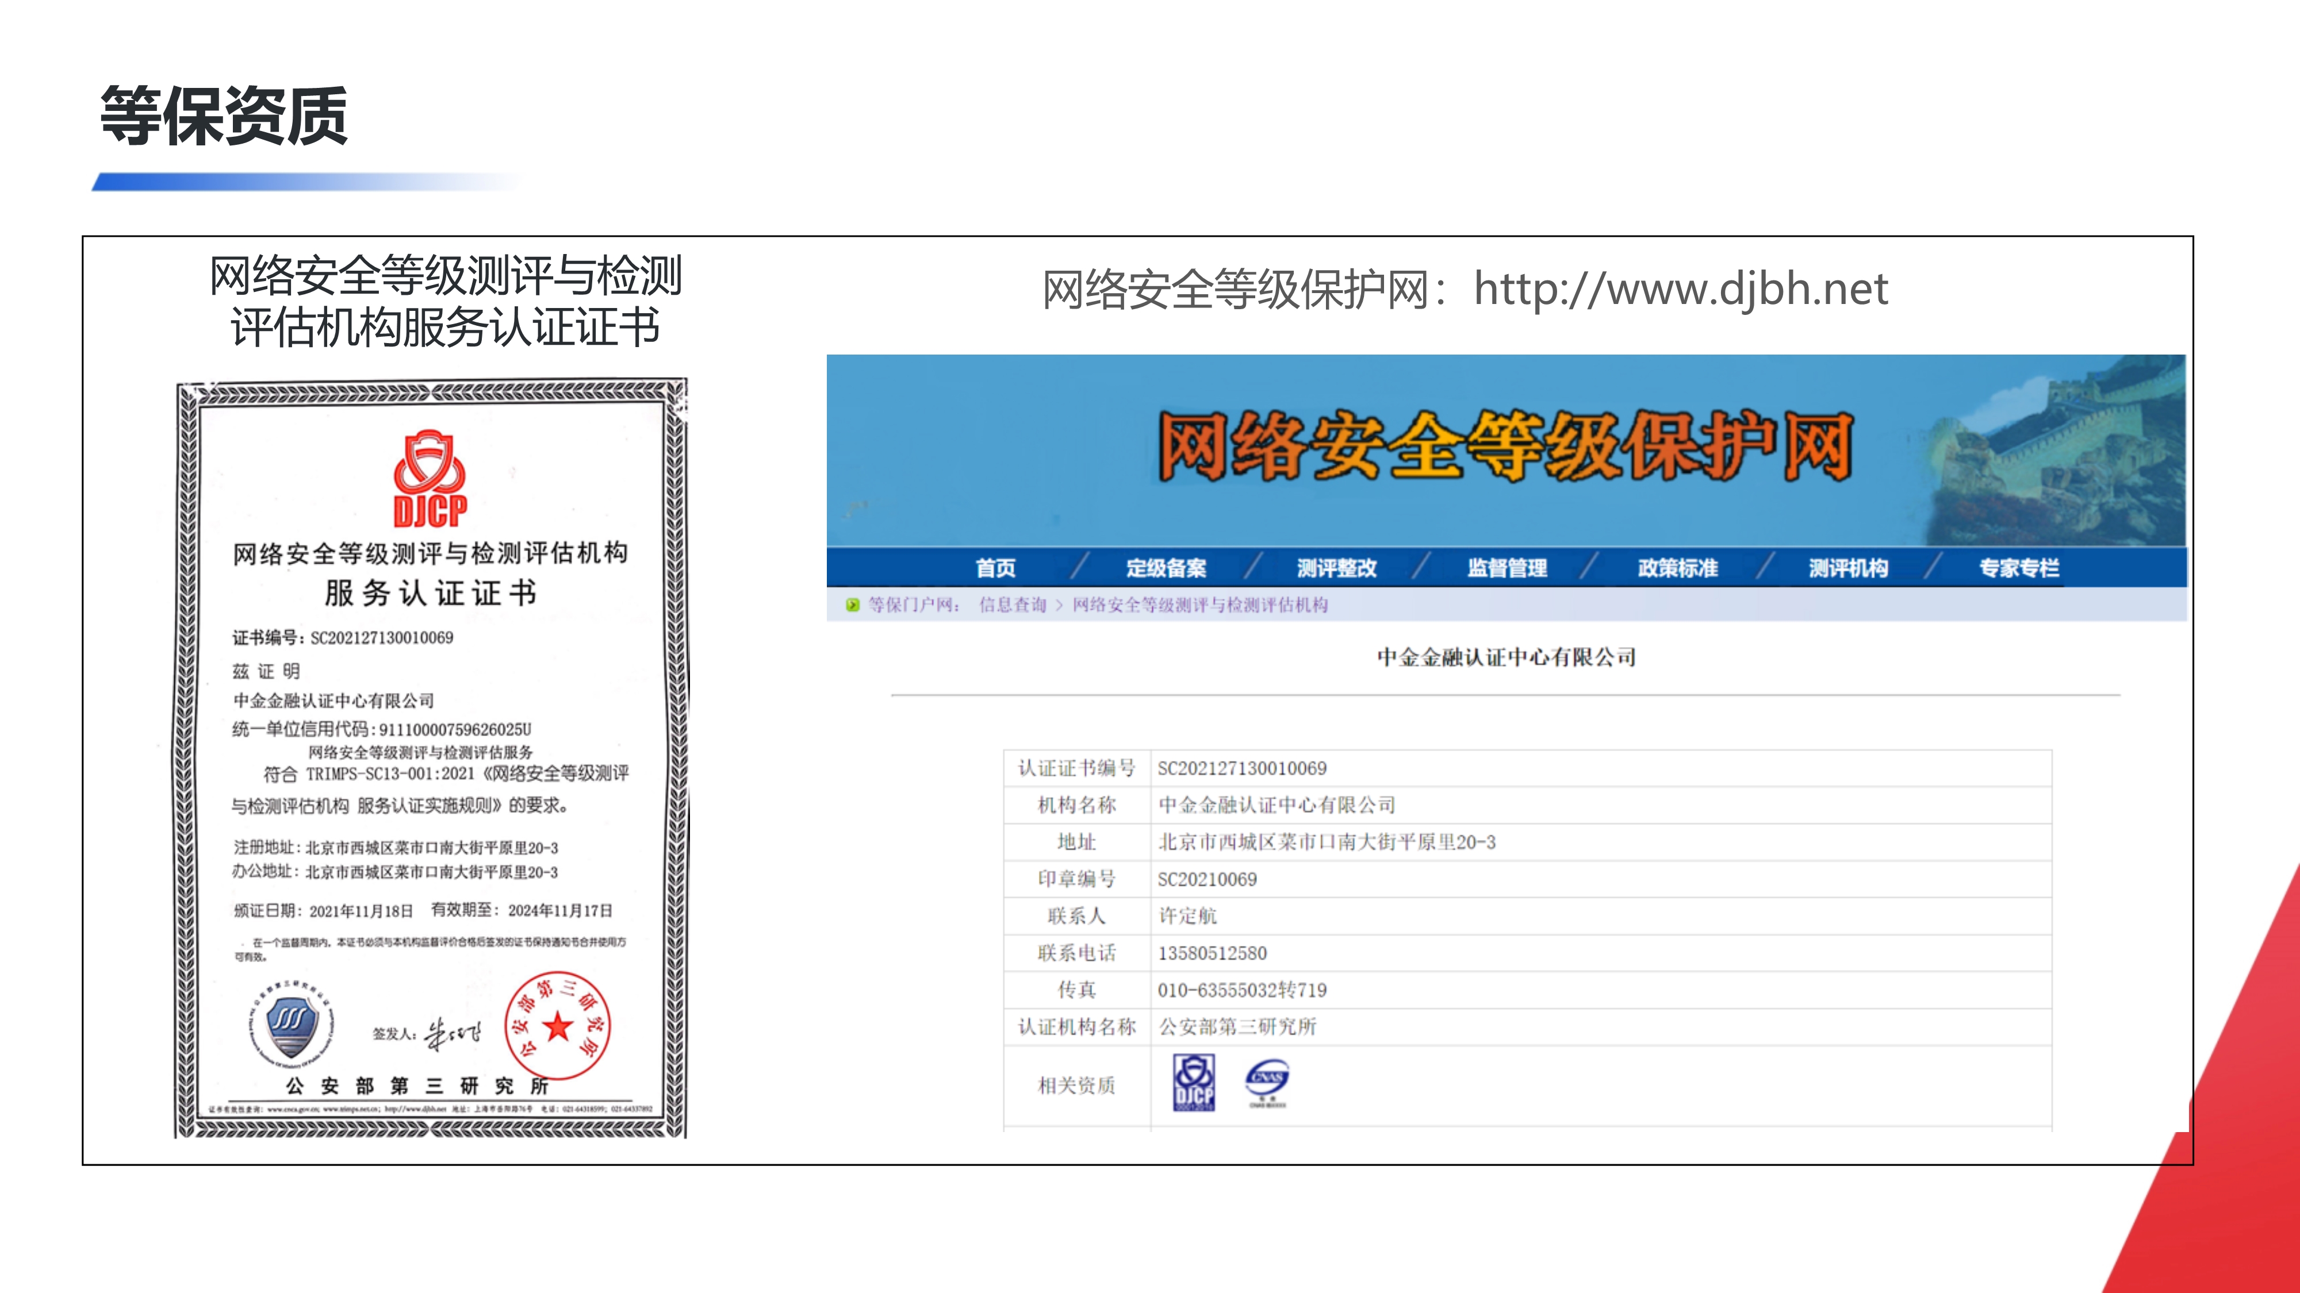
Task: Click 统一单位信用代码 line on certificate
Action: (x=382, y=729)
